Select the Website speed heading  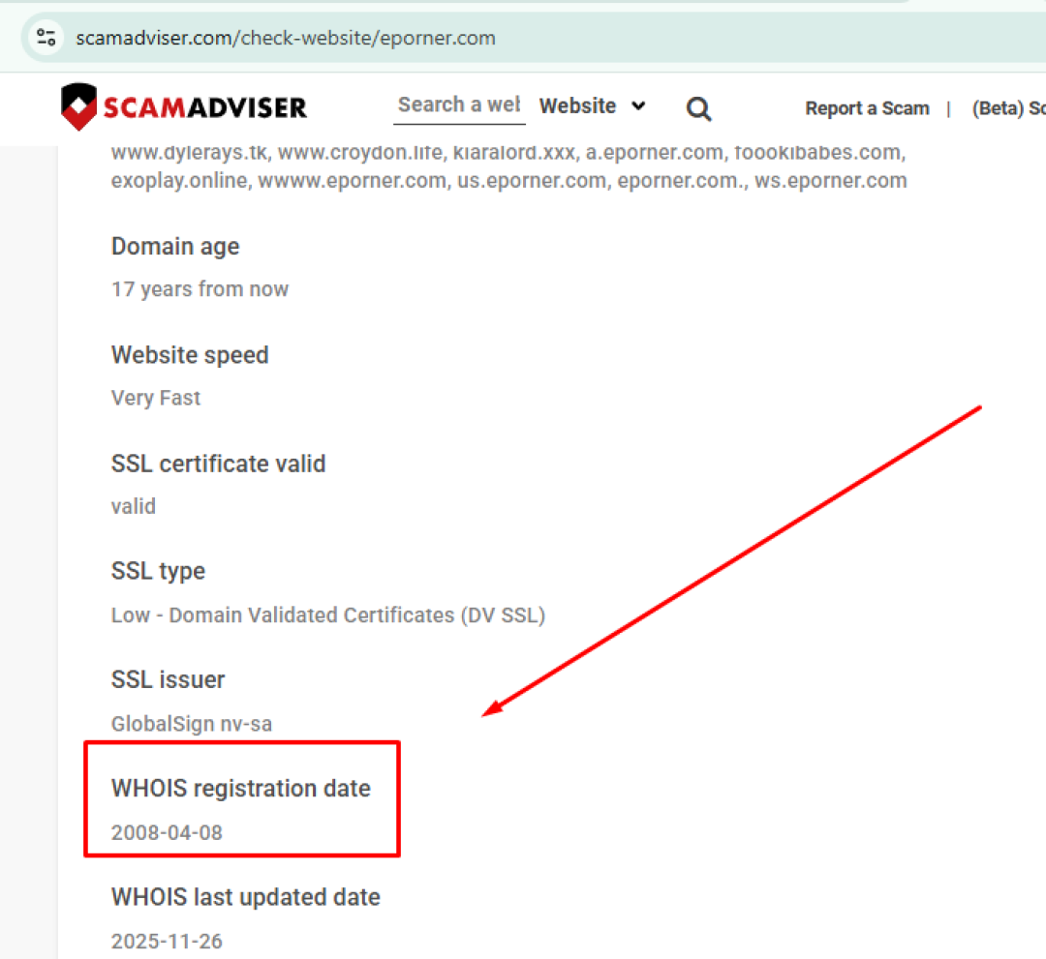click(190, 355)
